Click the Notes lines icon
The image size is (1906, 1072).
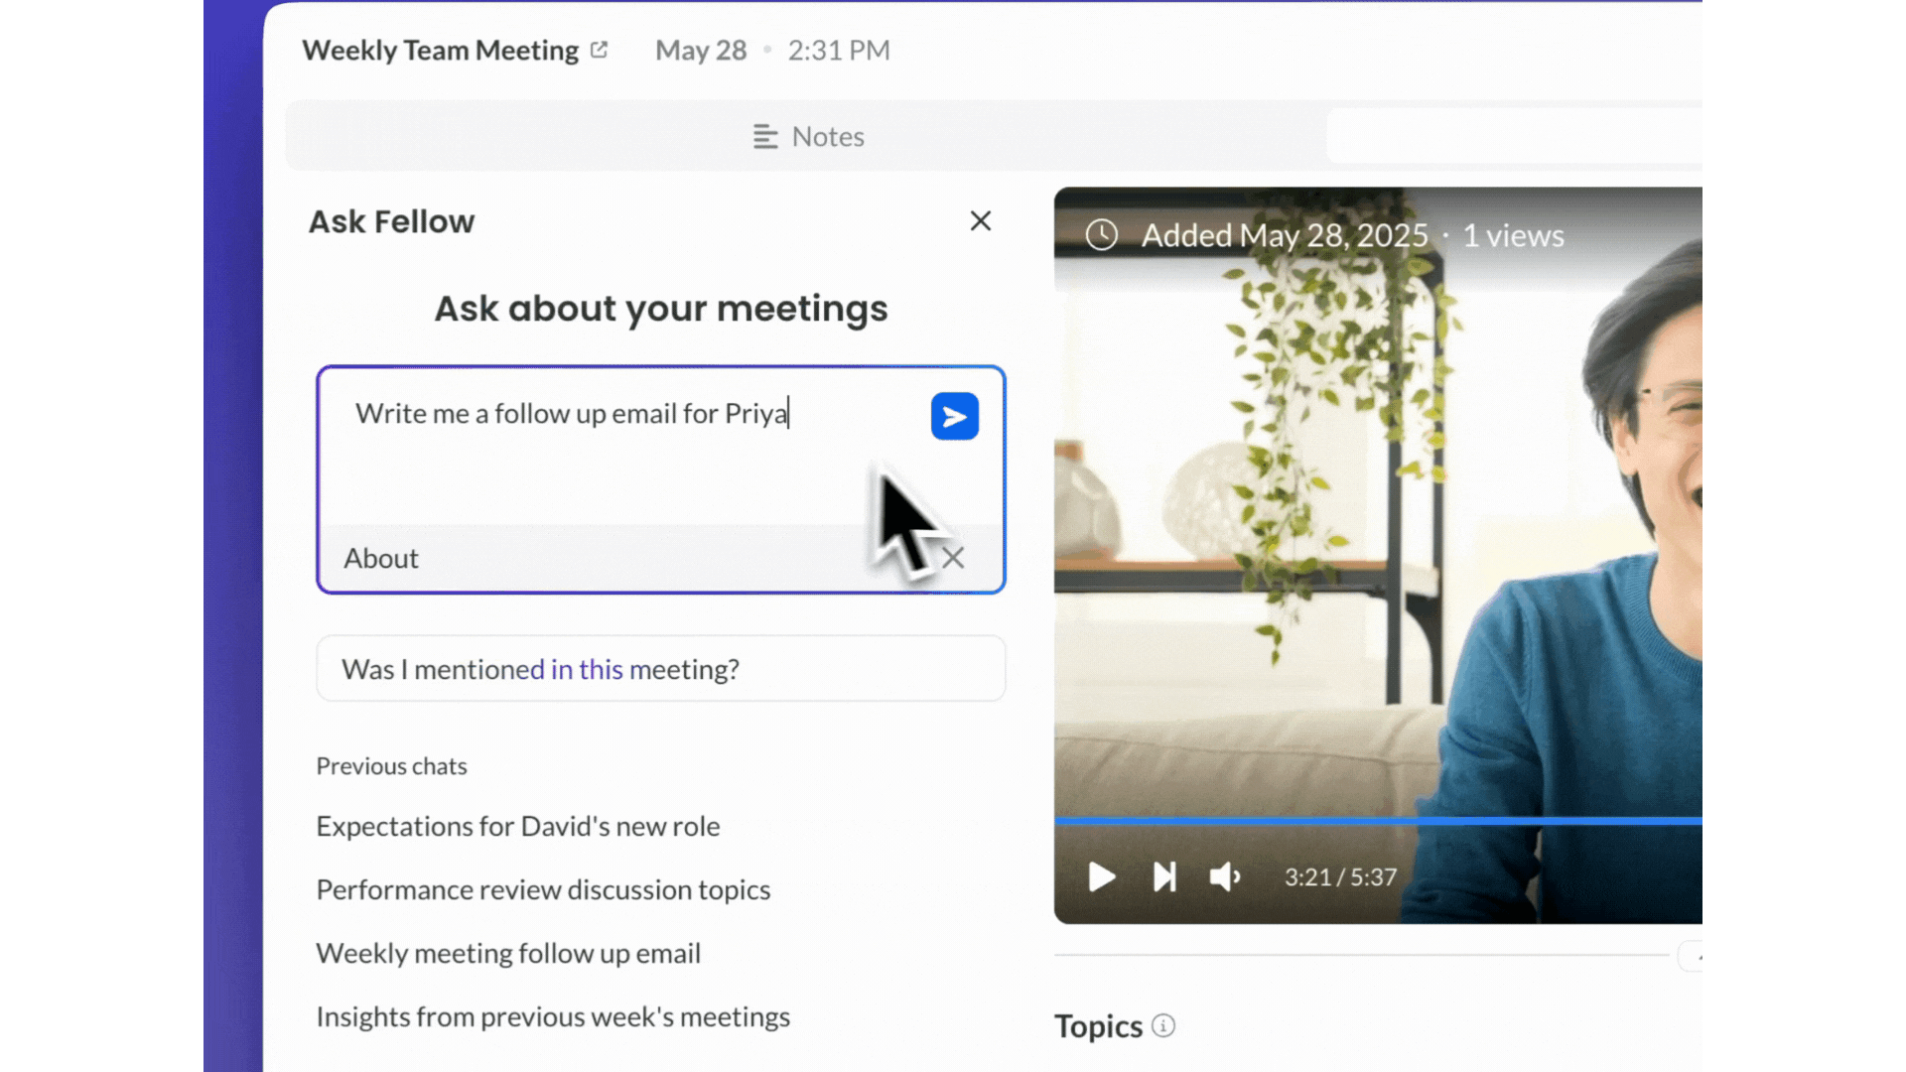pyautogui.click(x=764, y=136)
